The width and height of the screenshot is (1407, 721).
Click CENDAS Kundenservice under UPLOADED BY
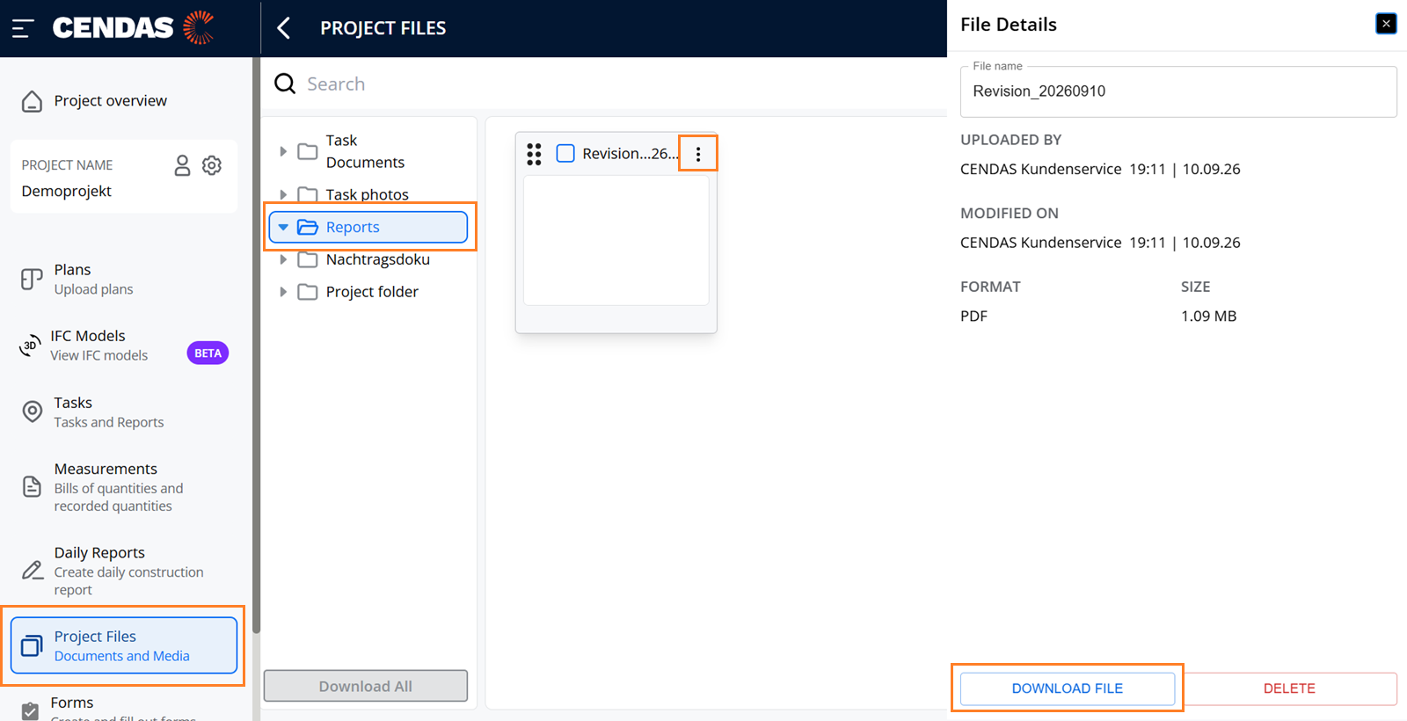1041,169
